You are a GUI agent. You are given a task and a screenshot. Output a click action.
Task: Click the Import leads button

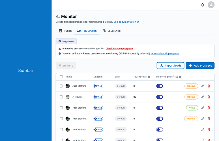[170, 65]
